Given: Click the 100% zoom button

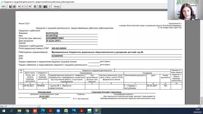Looking at the screenshot, I should pyautogui.click(x=3, y=6).
